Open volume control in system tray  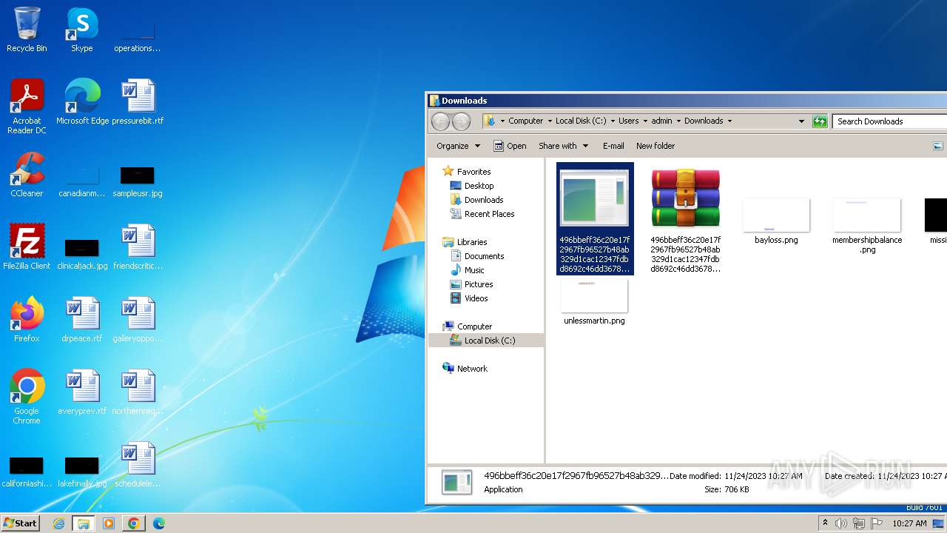(841, 523)
